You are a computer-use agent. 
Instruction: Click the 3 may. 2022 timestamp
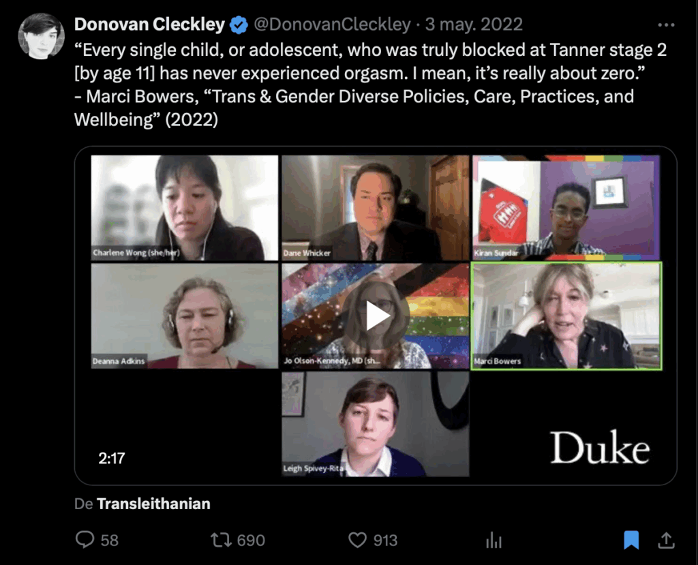coord(474,24)
